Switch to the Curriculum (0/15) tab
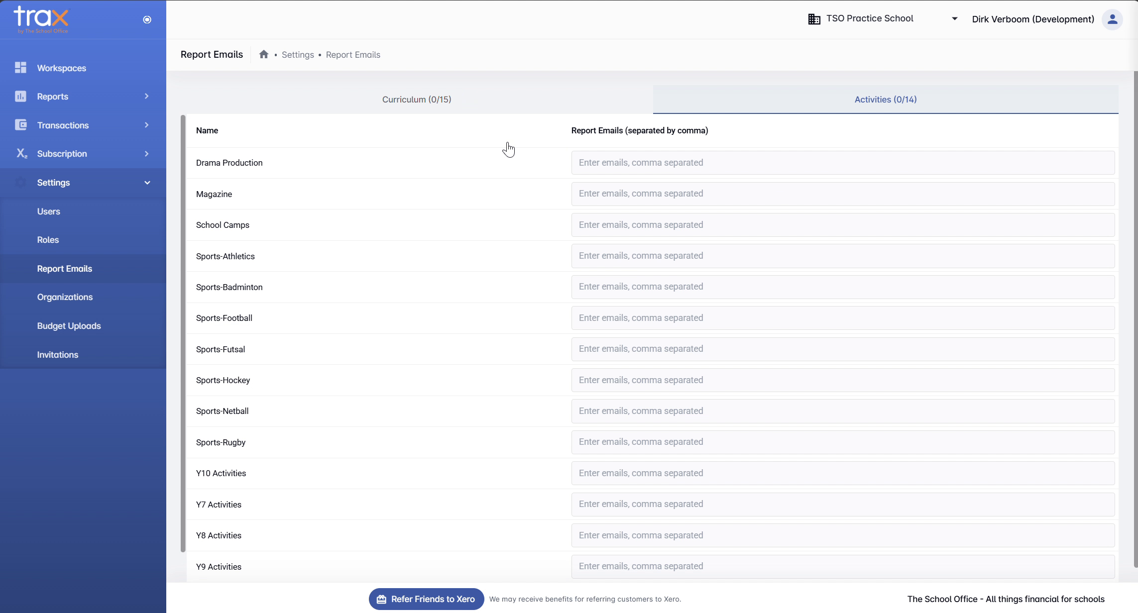 pos(417,100)
